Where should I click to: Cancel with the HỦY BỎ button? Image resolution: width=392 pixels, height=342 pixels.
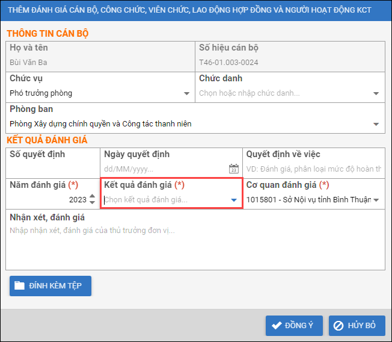[357, 326]
